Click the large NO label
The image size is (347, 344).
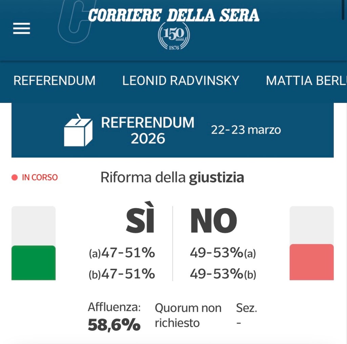[213, 221]
